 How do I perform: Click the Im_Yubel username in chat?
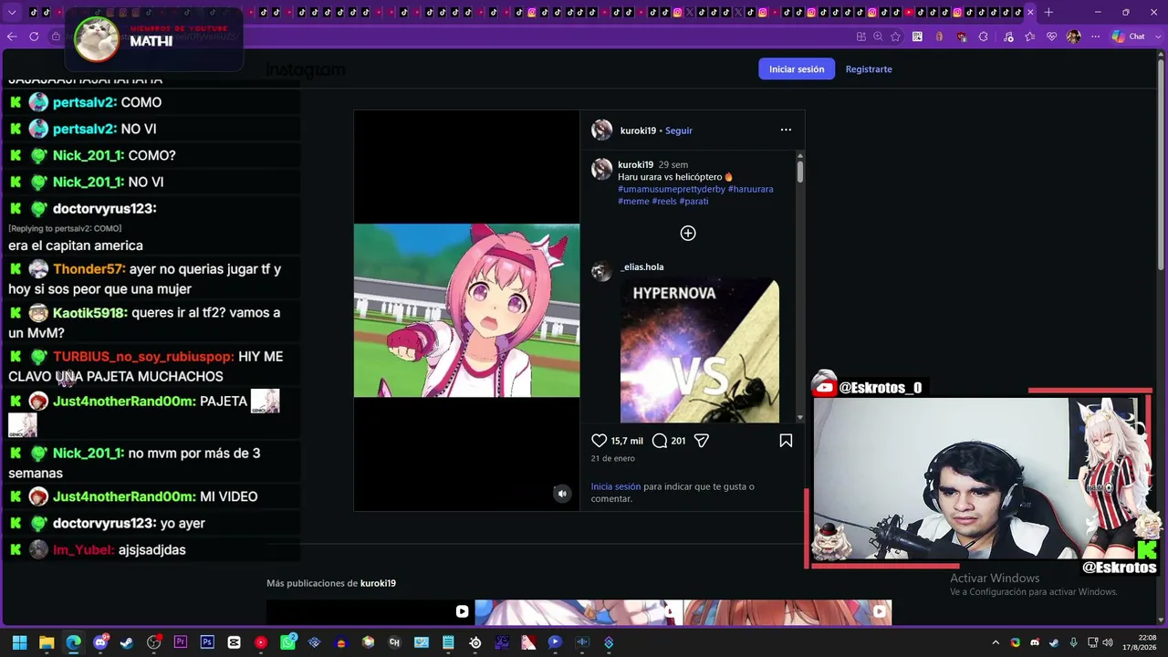click(83, 550)
